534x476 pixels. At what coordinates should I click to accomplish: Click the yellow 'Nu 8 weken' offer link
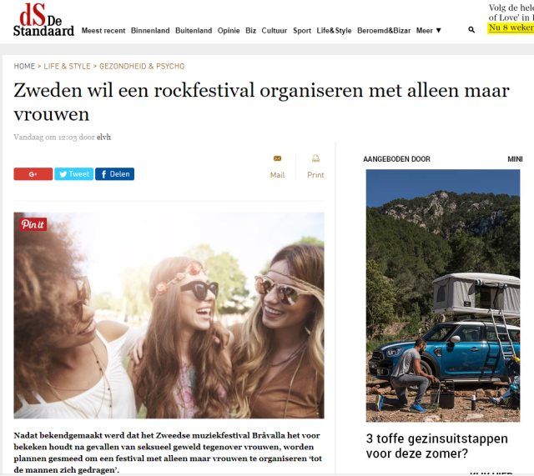511,28
